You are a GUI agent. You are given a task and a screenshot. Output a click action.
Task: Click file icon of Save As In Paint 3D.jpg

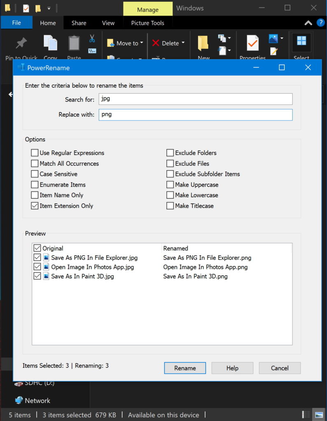(46, 276)
